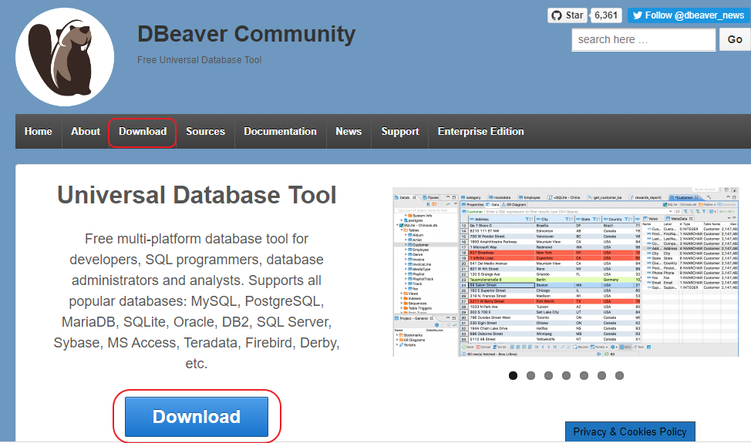This screenshot has height=443, width=751.
Task: Select the first carousel dot
Action: pyautogui.click(x=513, y=375)
